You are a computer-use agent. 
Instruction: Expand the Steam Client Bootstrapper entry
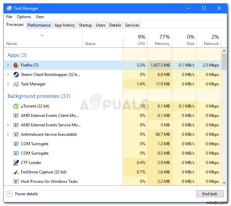tap(8, 75)
